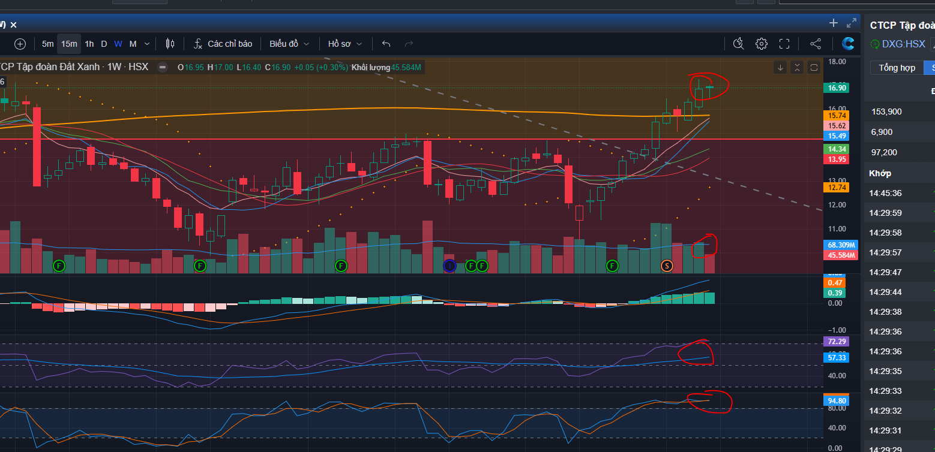Move pane down with arrow button
The width and height of the screenshot is (935, 452).
[780, 67]
